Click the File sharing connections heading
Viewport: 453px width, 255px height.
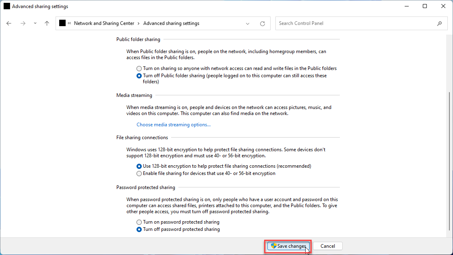142,138
